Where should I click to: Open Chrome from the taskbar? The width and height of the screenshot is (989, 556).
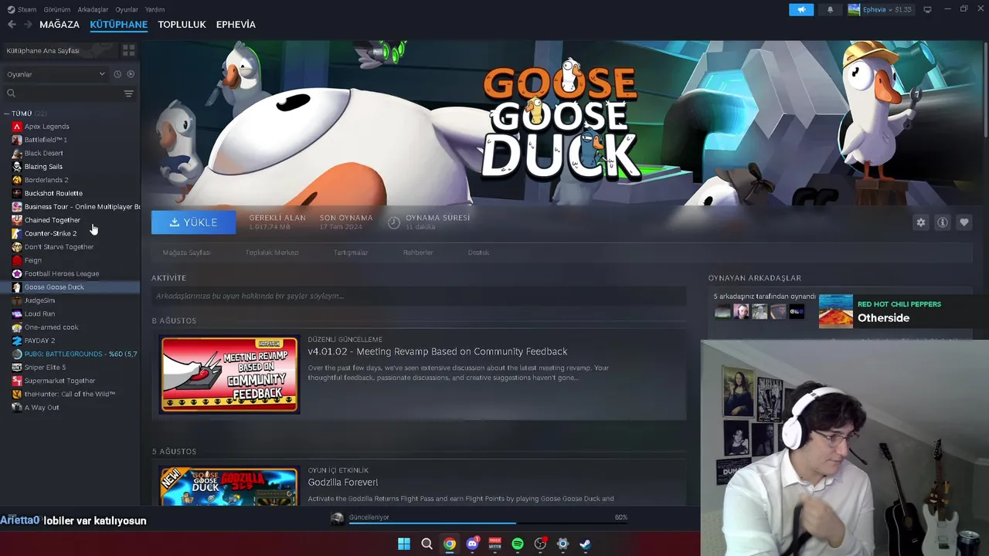(x=449, y=544)
